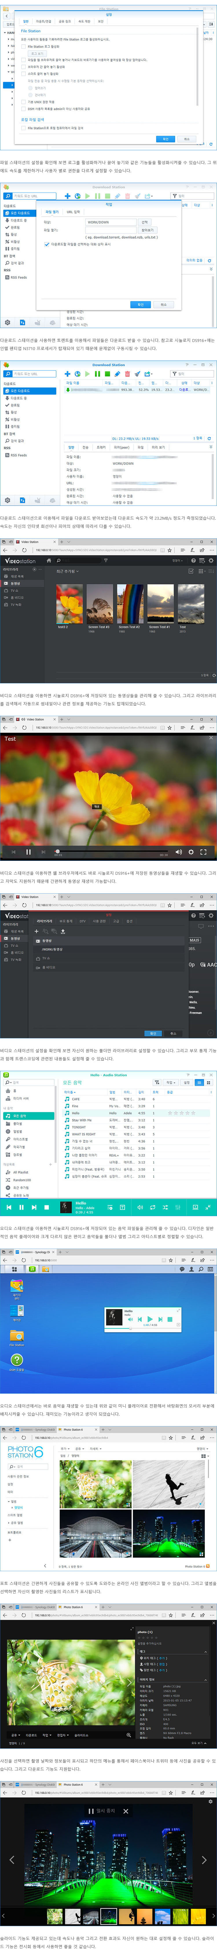Click the green resume icon in Download Station main toolbar

click(88, 374)
